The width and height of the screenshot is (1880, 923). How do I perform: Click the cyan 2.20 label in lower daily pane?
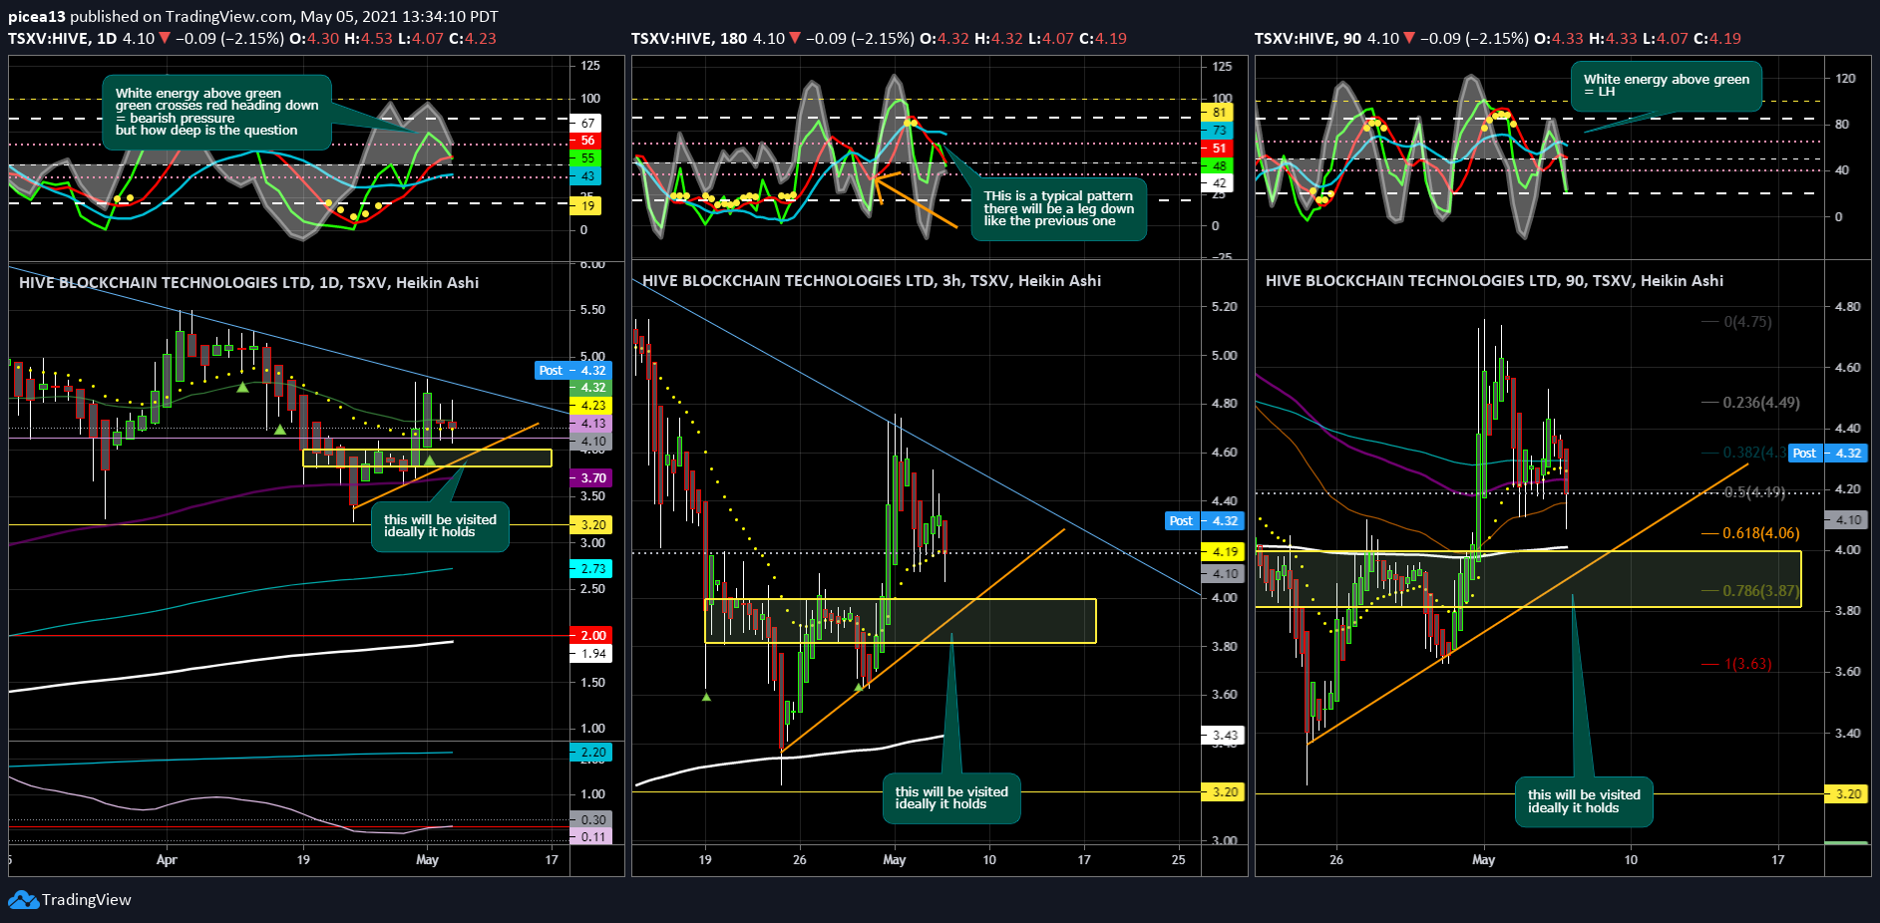coord(589,753)
